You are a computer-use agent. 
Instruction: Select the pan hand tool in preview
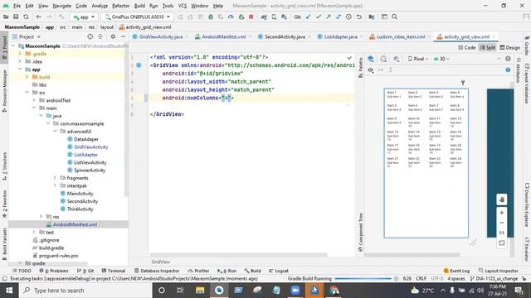click(x=502, y=199)
